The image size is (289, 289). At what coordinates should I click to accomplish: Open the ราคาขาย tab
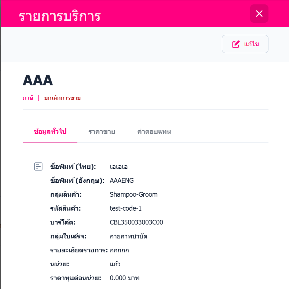pyautogui.click(x=102, y=131)
